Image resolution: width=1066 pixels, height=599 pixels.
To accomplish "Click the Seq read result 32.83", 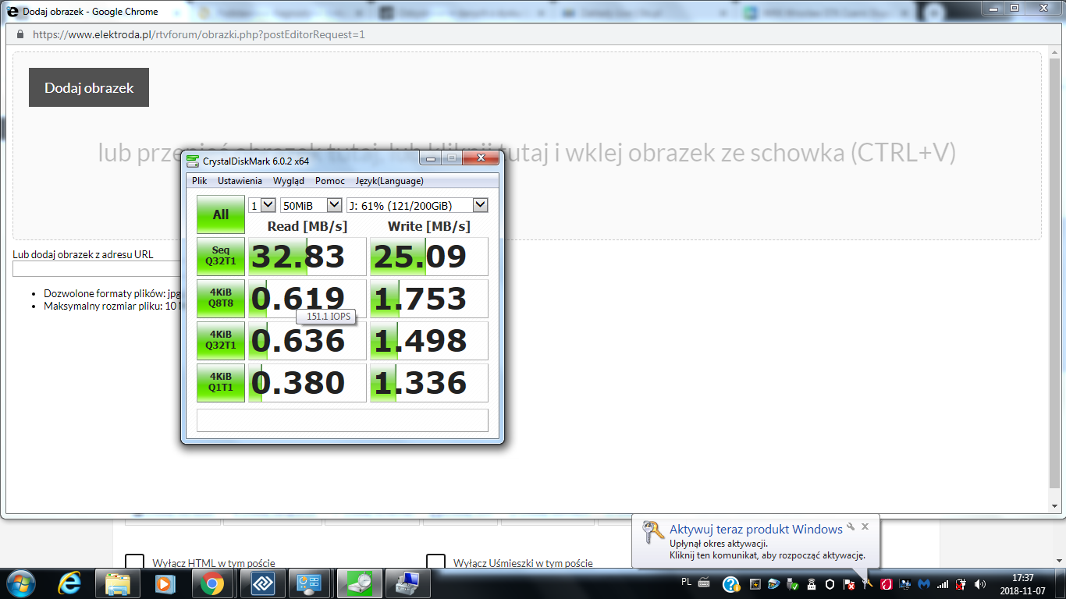I will point(307,257).
